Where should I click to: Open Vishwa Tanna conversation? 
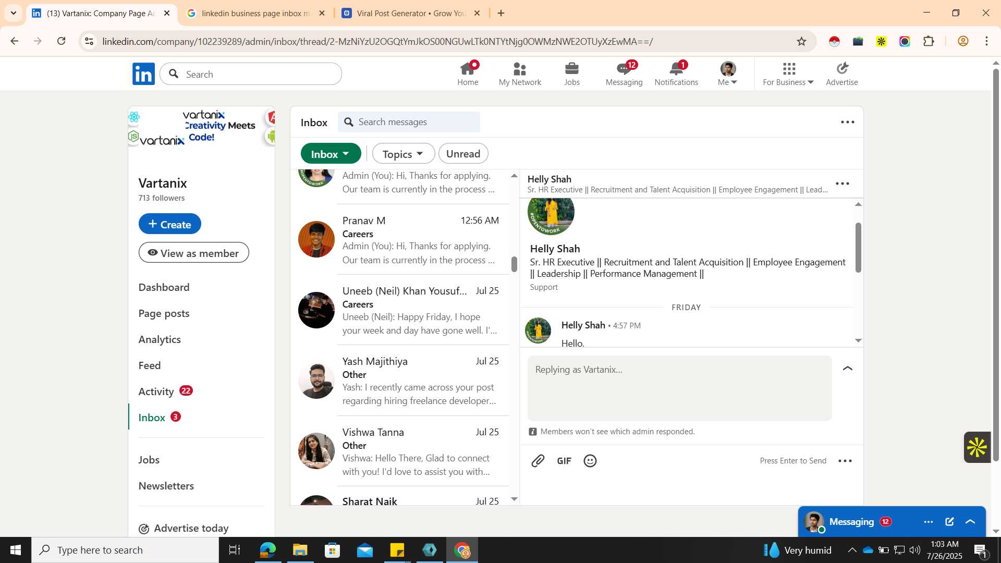click(x=400, y=451)
